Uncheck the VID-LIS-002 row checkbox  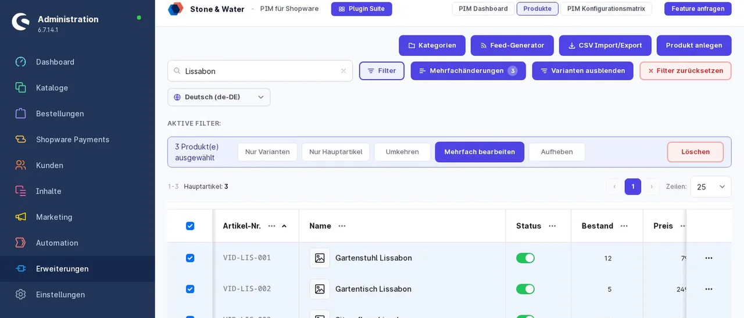[x=190, y=289]
